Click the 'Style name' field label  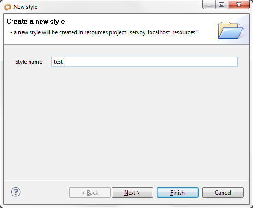(29, 62)
